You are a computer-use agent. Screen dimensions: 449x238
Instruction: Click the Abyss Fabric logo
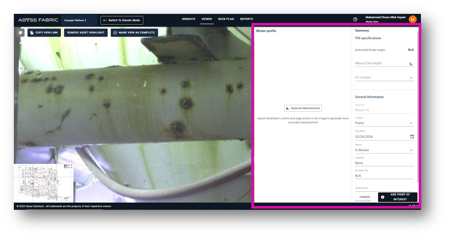[x=38, y=20]
